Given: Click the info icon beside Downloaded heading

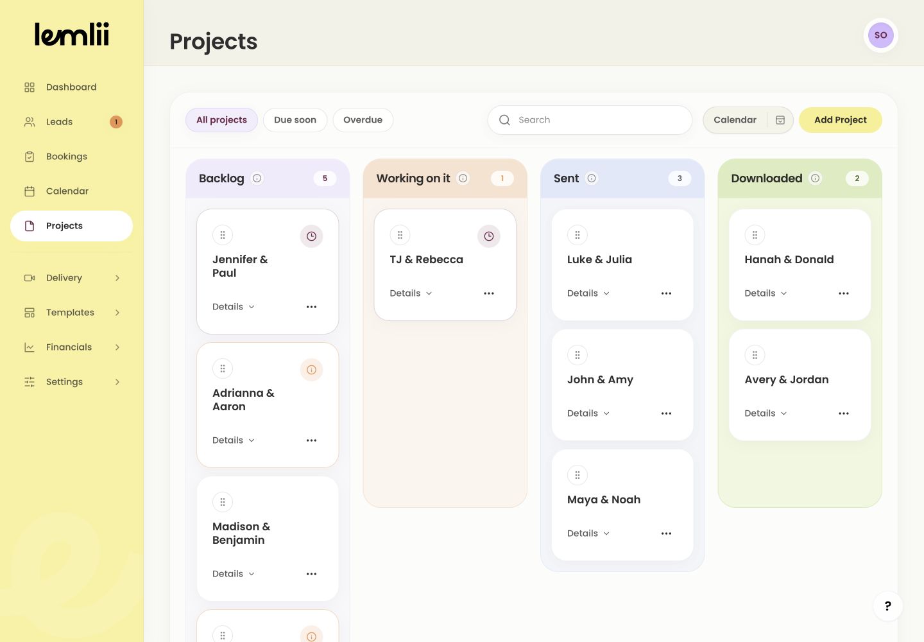Looking at the screenshot, I should coord(816,178).
